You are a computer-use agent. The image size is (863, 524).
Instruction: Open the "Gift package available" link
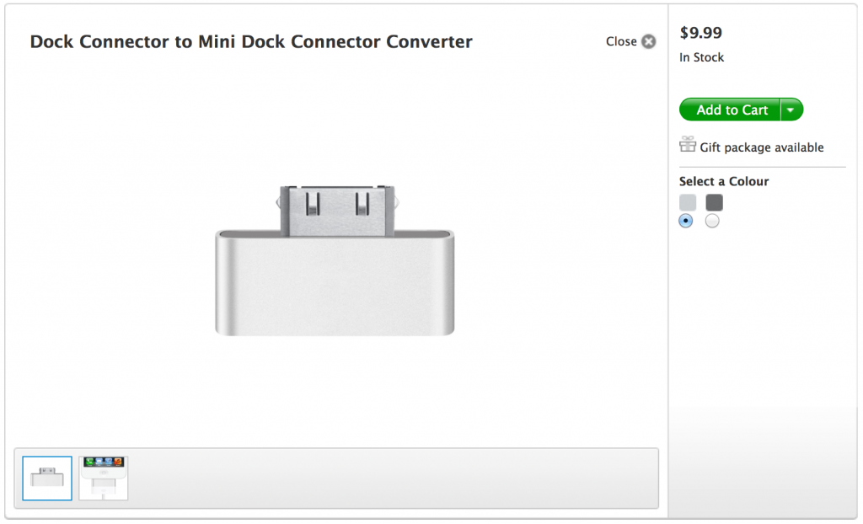coord(761,147)
